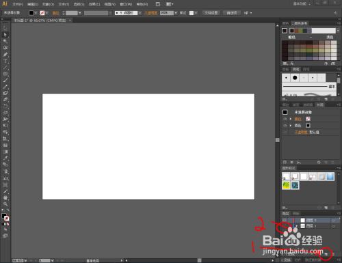Select the Pencil tool
Image resolution: width=342 pixels, height=263 pixels.
[x=5, y=87]
